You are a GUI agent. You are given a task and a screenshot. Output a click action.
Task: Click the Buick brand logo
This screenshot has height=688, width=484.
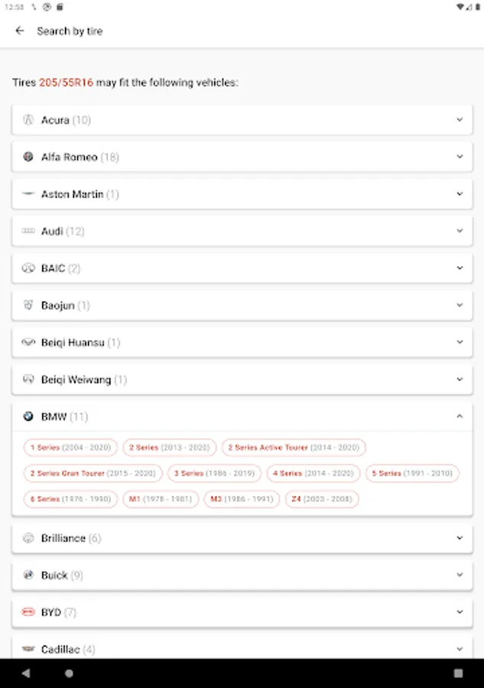(x=28, y=575)
